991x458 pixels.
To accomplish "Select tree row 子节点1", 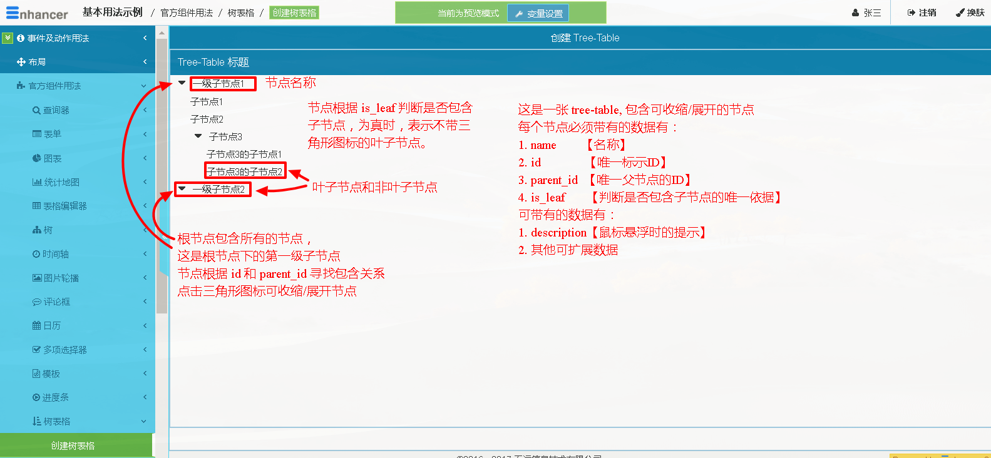I will point(207,101).
